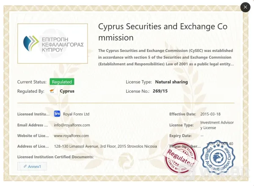The height and width of the screenshot is (186, 254).
Task: Click the green Regulated status badge
Action: 62,82
